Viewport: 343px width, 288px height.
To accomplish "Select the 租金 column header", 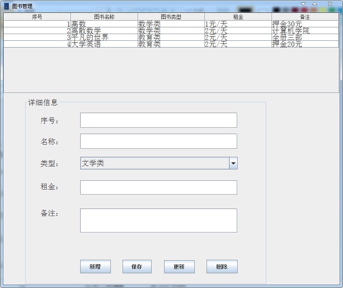I will click(238, 17).
